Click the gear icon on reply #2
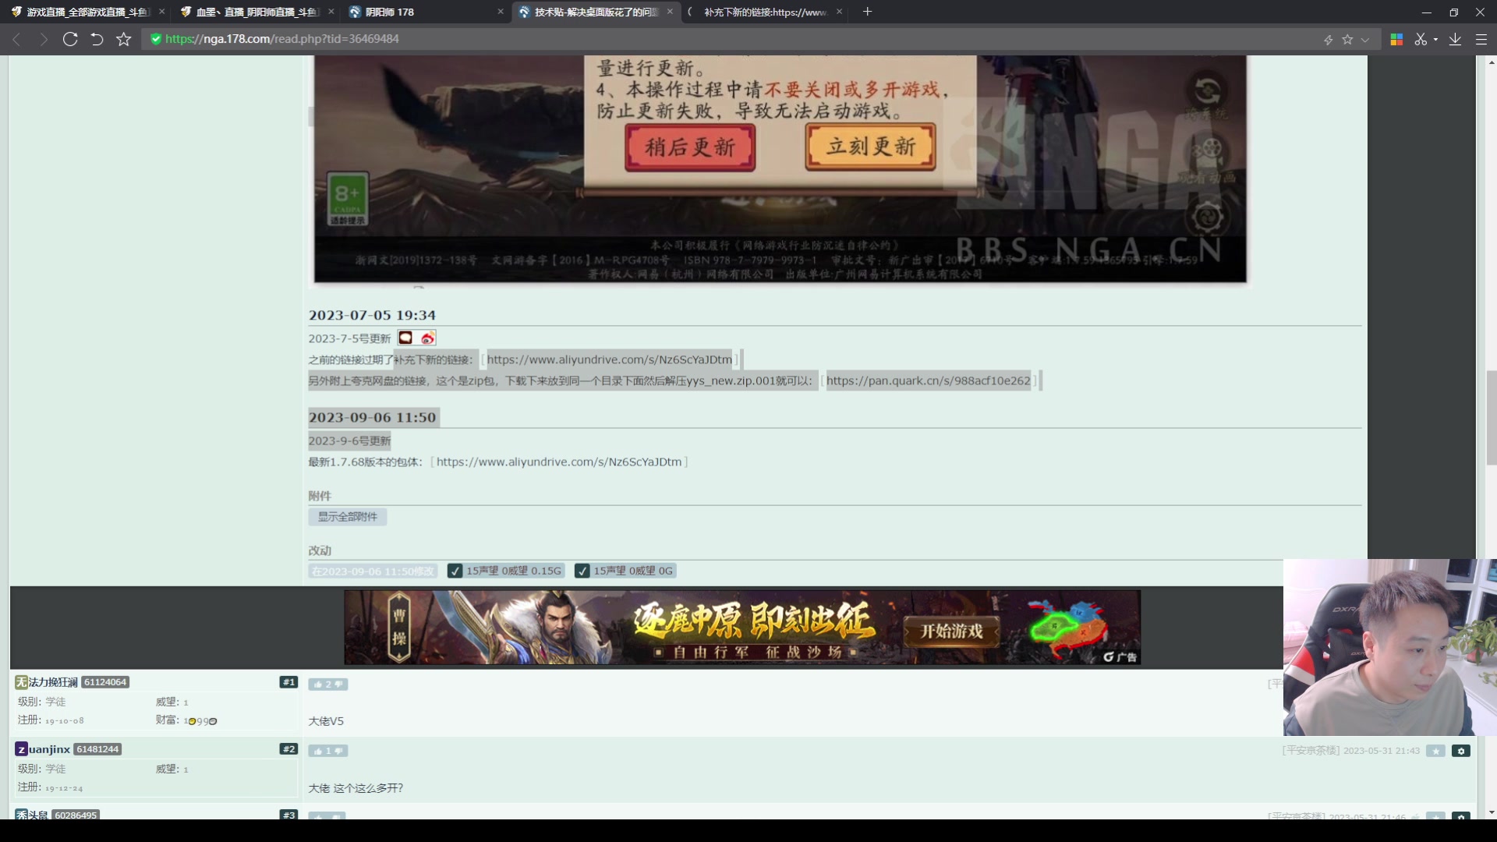The width and height of the screenshot is (1497, 842). (x=1461, y=751)
